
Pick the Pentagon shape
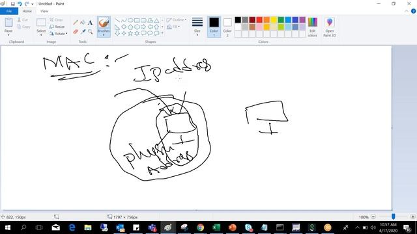click(130, 27)
